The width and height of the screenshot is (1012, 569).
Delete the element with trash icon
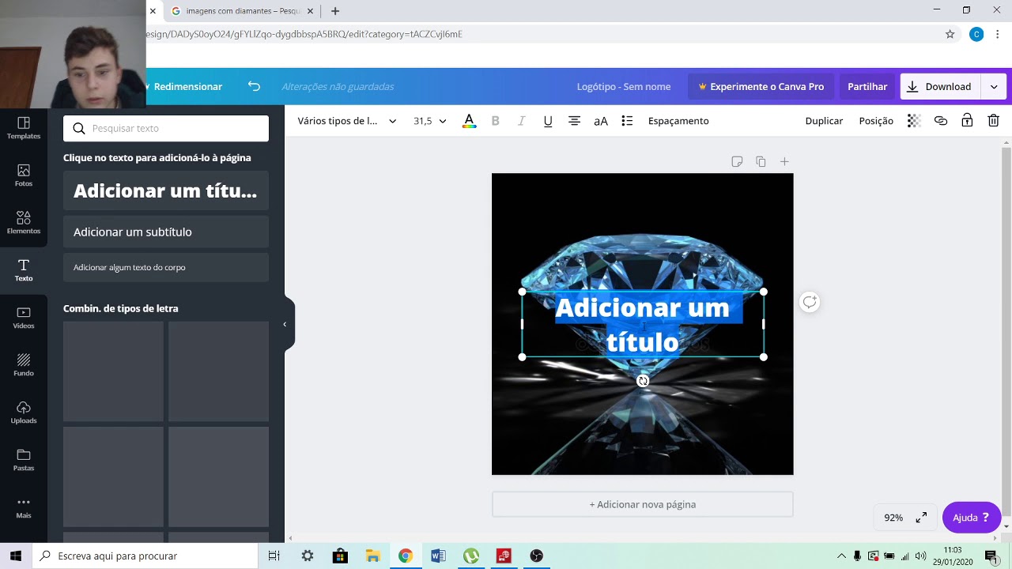[x=994, y=121]
